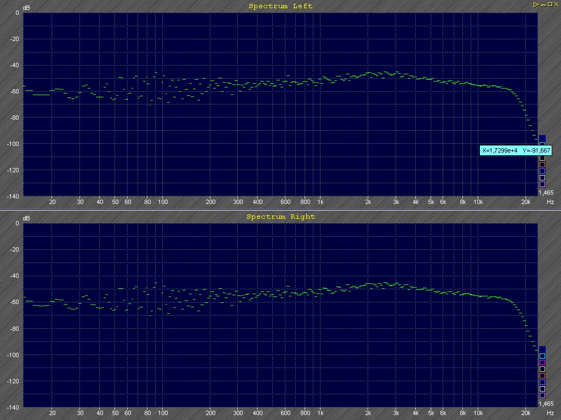Image resolution: width=561 pixels, height=420 pixels.
Task: Click pink trace box in Spectrum Right
Action: click(x=542, y=395)
